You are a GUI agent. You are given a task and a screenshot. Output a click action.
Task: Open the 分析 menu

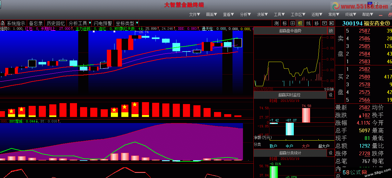tap(245, 14)
